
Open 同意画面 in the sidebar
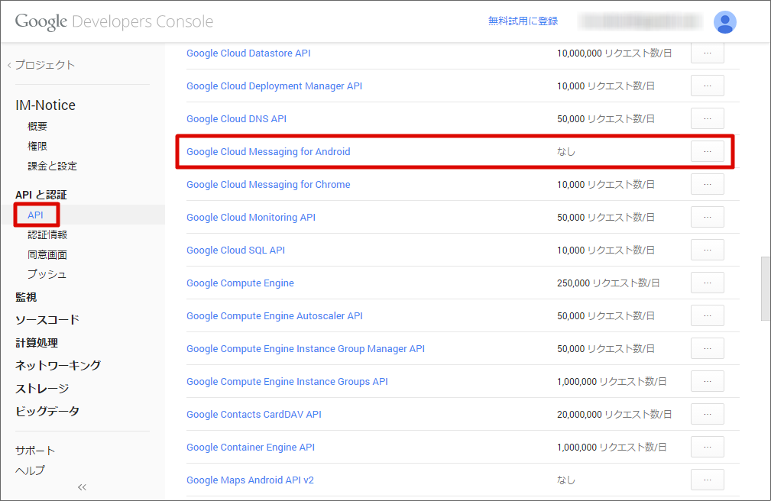coord(47,254)
